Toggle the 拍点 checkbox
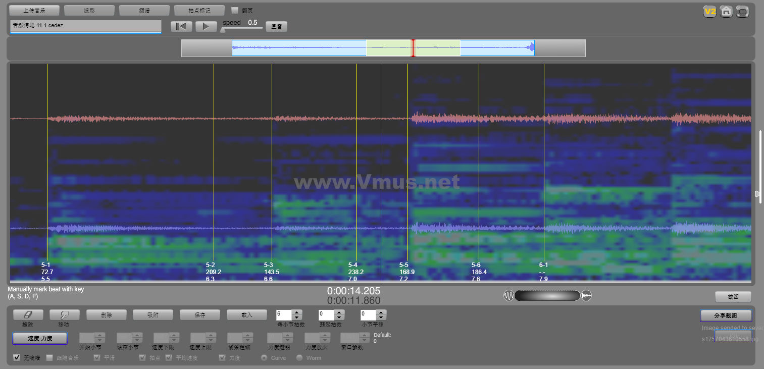The width and height of the screenshot is (764, 369). [143, 358]
